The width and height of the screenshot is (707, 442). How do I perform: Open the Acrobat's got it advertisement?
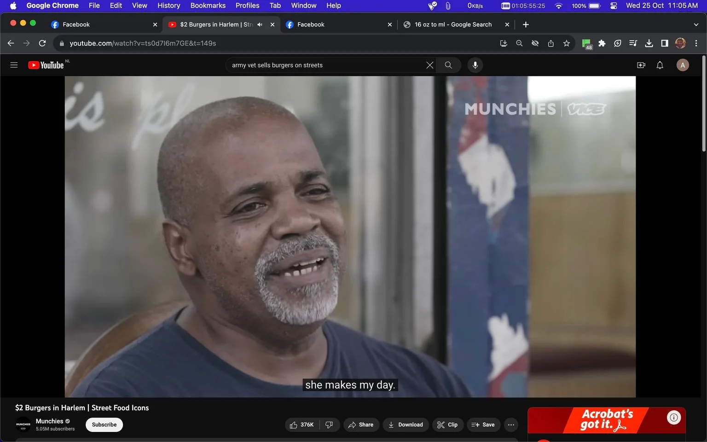(606, 420)
